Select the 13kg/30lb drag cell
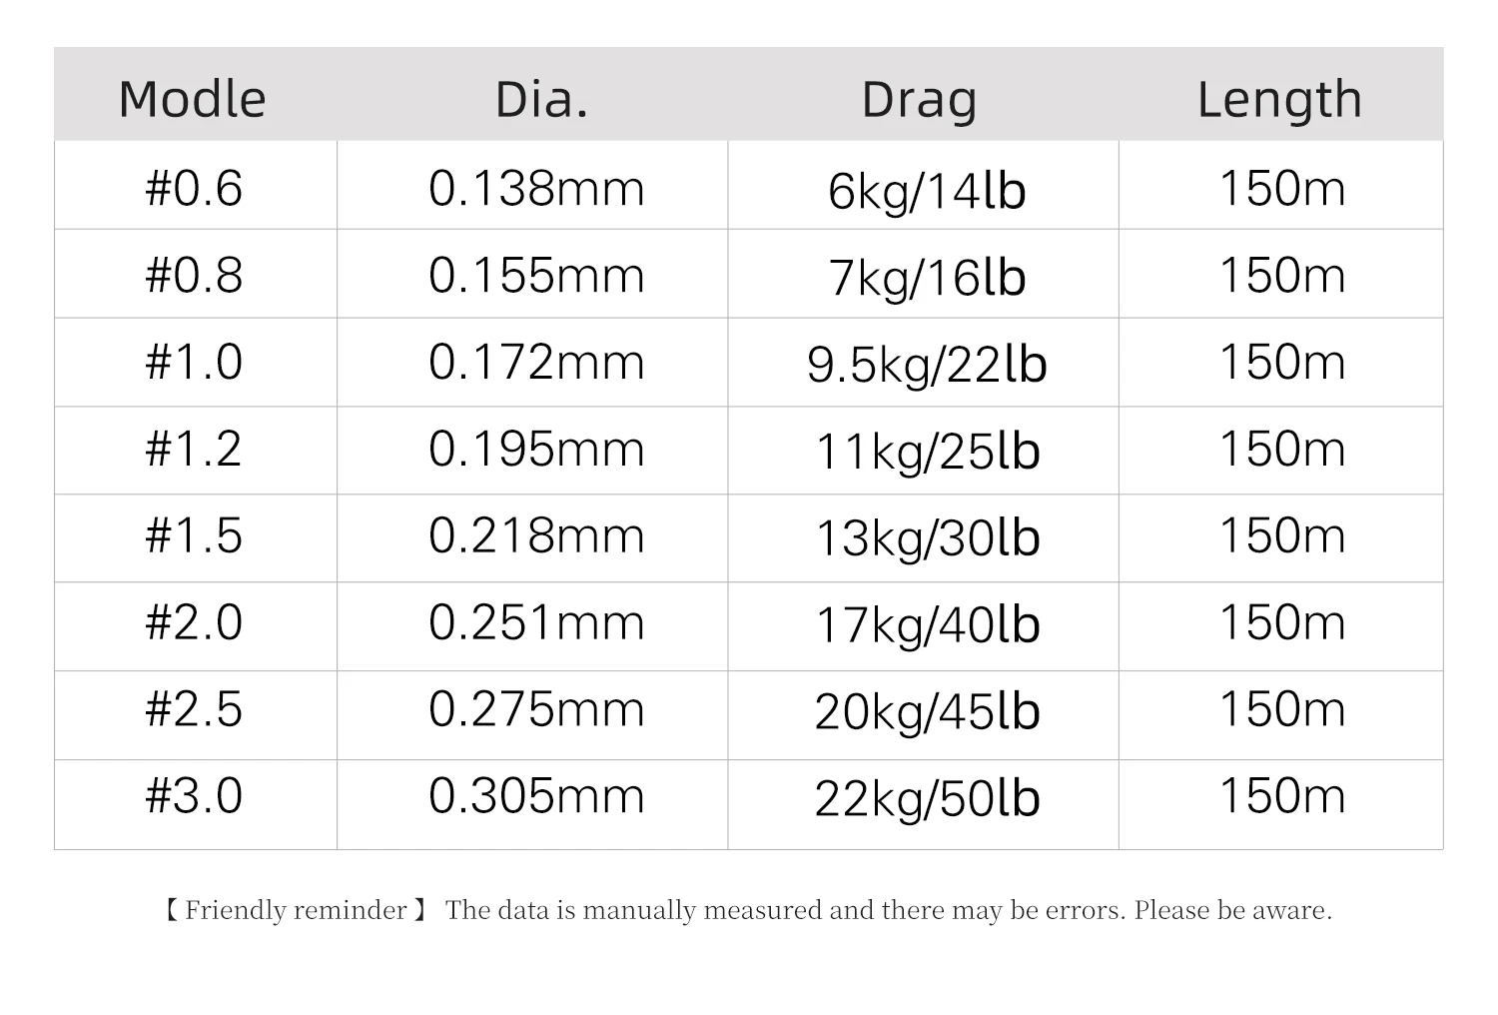Screen dimensions: 1498x1015 (x=927, y=537)
